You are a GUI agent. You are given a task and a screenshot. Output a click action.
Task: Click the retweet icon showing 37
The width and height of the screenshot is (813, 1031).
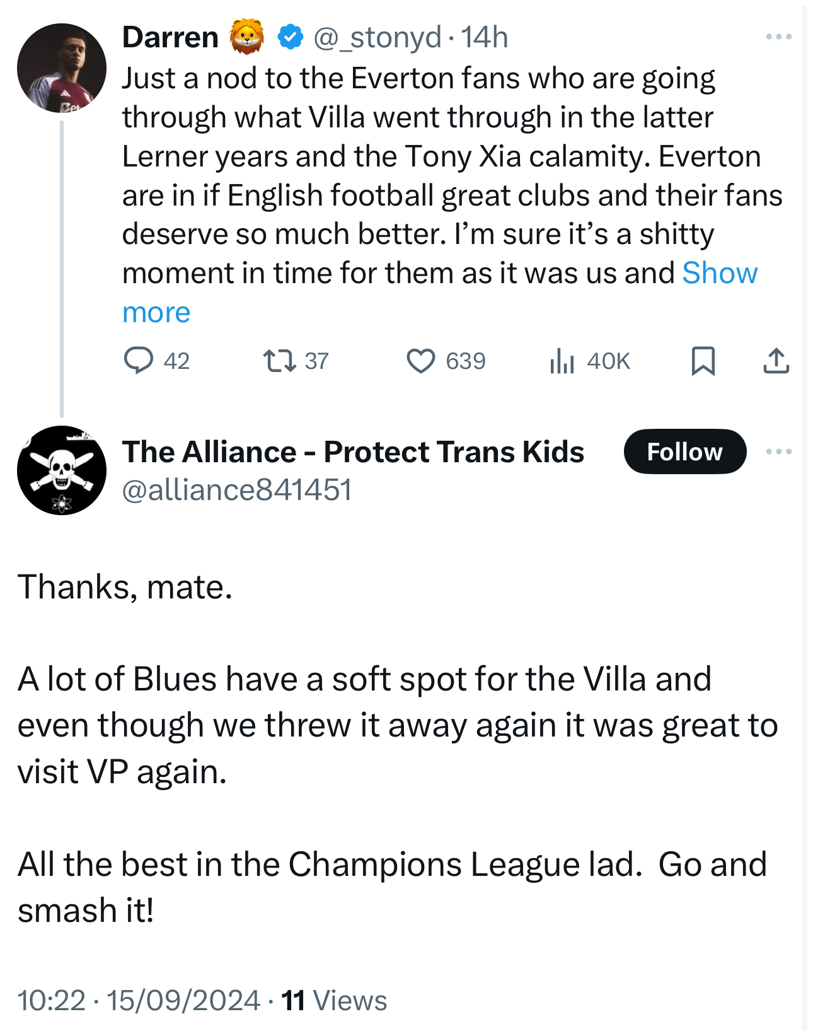click(x=279, y=361)
